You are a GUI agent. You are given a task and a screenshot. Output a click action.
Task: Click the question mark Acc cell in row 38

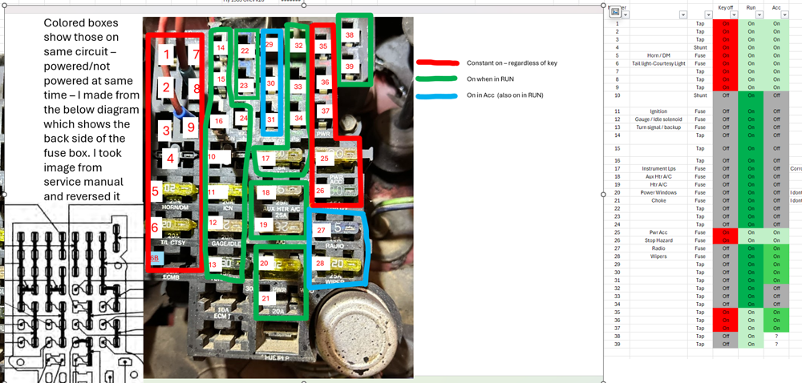(776, 336)
